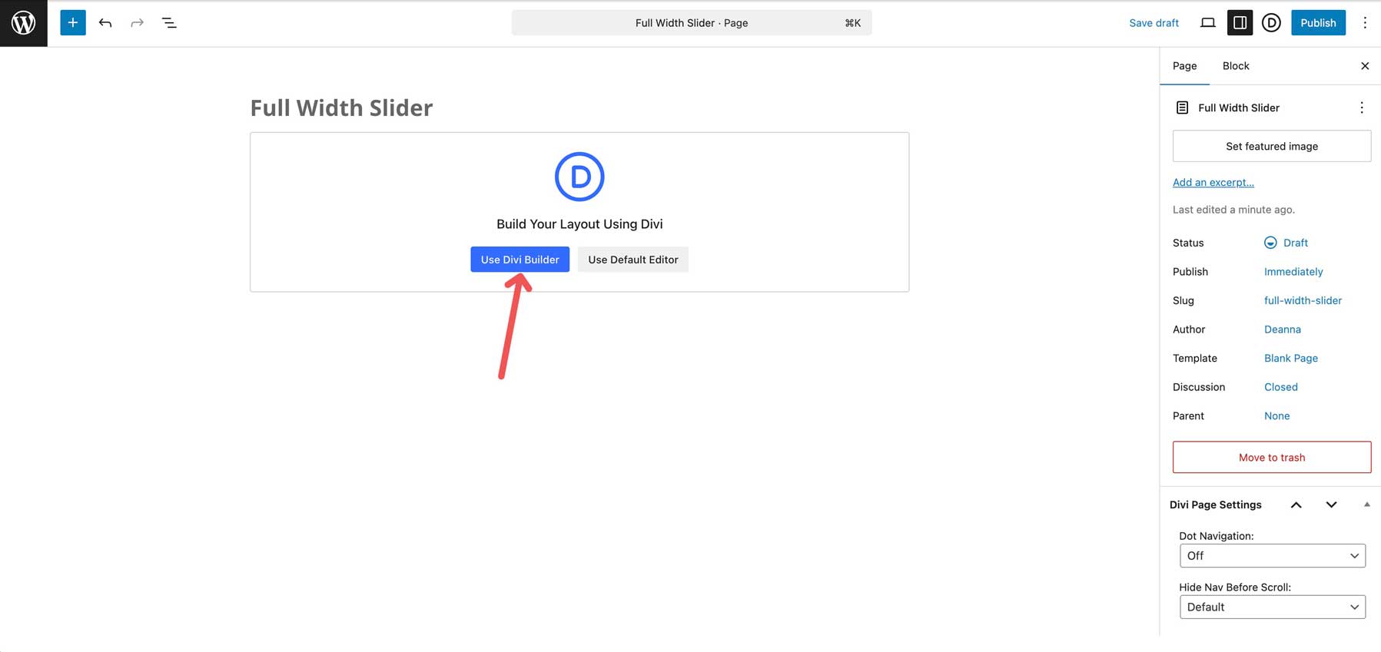
Task: Click the redo arrow icon
Action: tap(137, 23)
